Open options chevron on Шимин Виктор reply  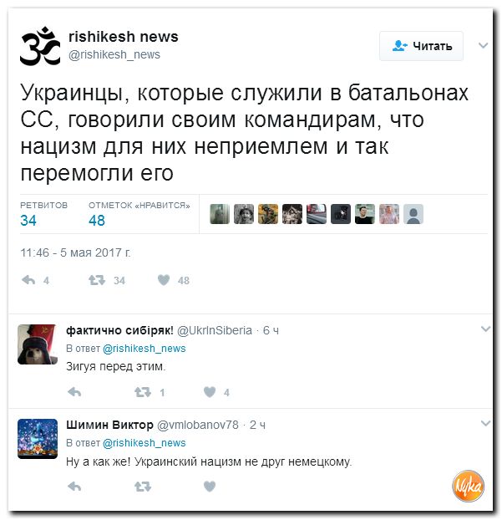[485, 423]
